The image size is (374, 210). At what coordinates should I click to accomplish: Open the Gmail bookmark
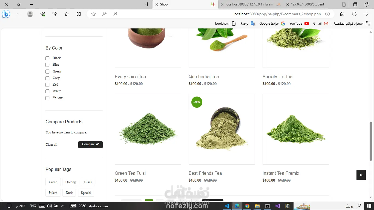[x=321, y=24]
